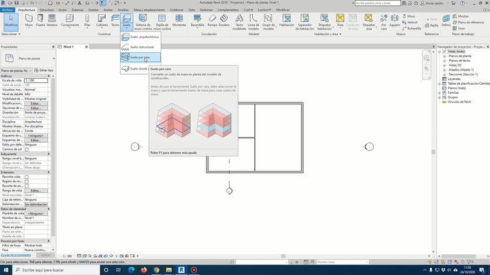
Task: Select the Pilar column tool
Action: click(87, 21)
